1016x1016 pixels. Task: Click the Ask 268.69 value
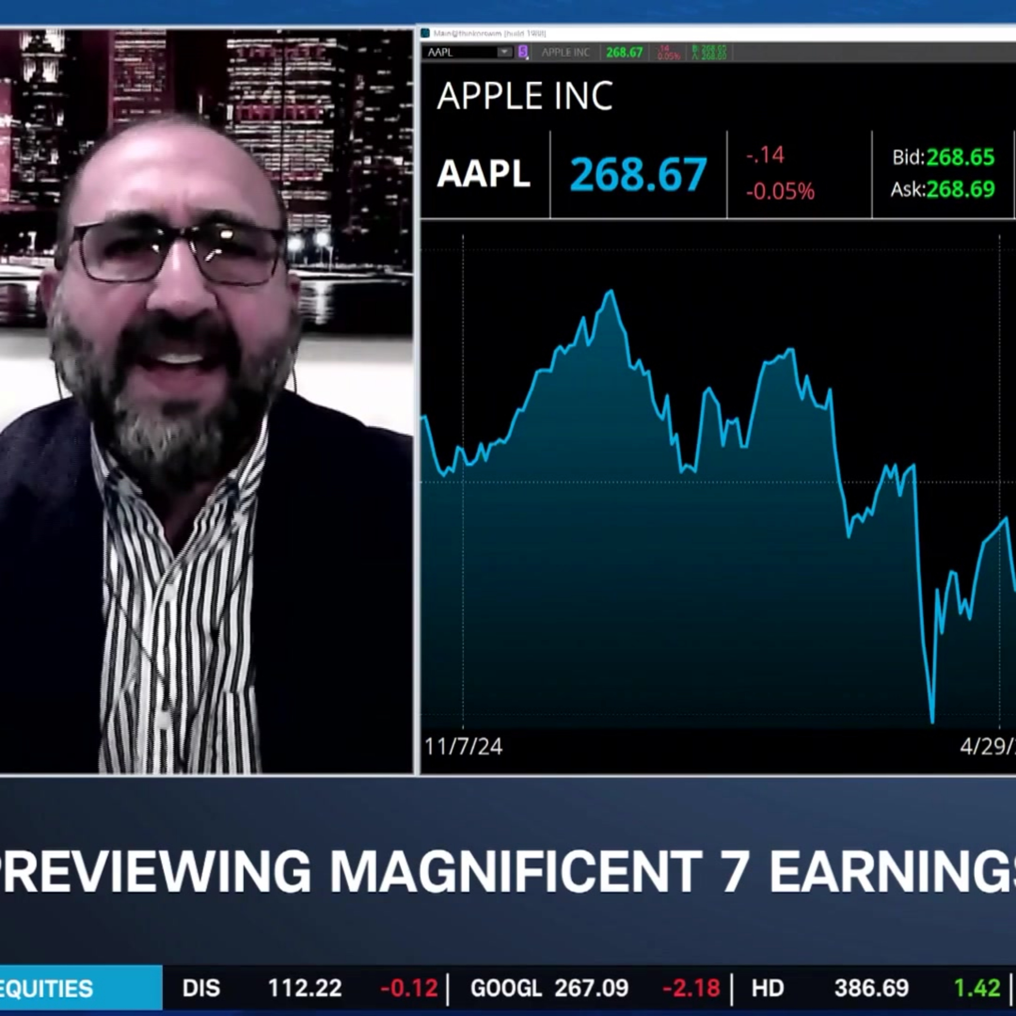click(x=960, y=189)
